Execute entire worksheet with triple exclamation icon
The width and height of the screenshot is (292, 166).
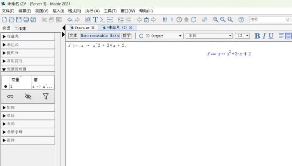[164, 20]
